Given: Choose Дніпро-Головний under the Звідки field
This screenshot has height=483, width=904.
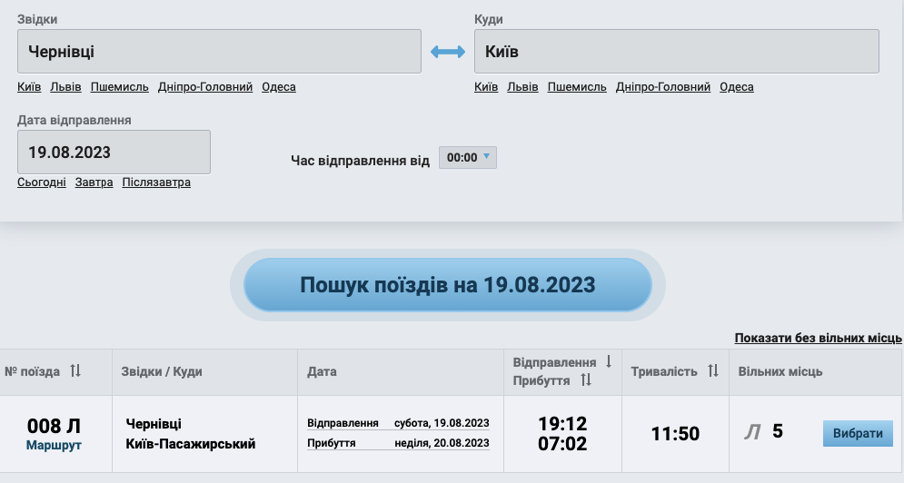Looking at the screenshot, I should point(204,87).
